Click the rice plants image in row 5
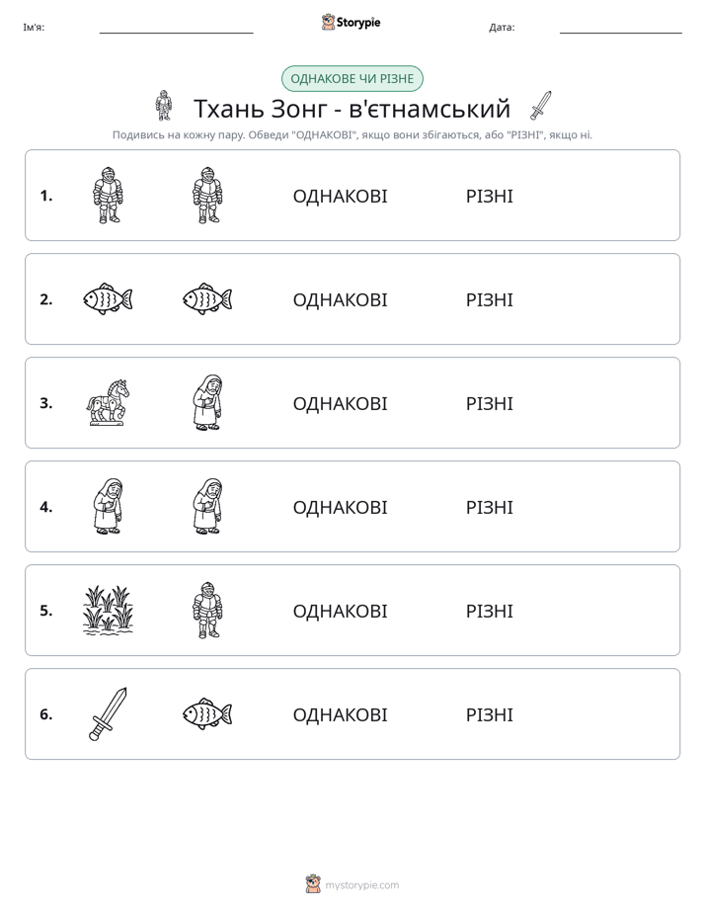 pos(108,611)
